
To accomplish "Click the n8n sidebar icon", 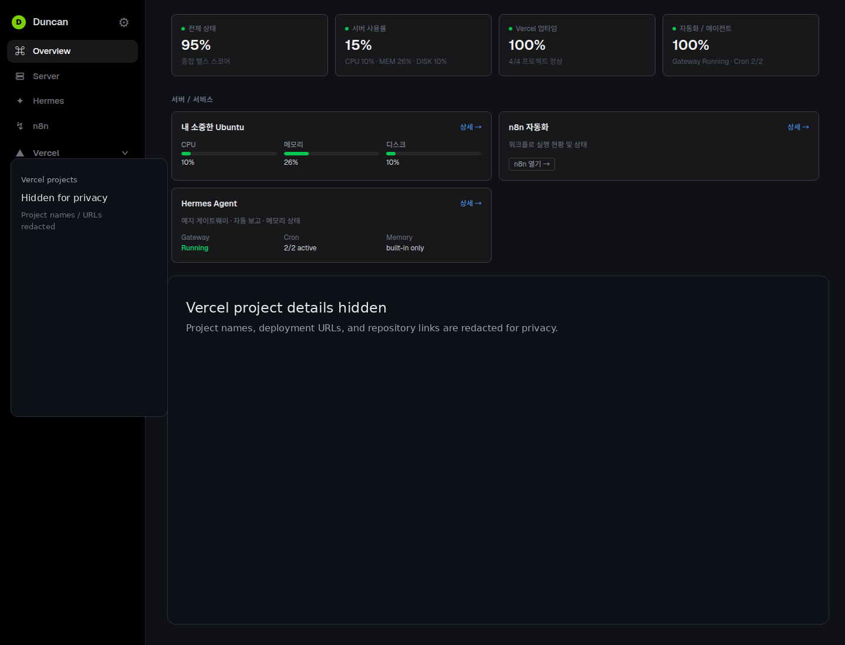I will pyautogui.click(x=20, y=126).
